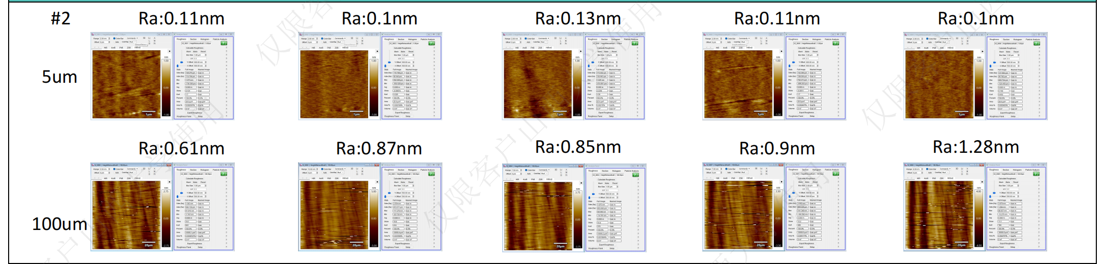Click Export Roughness in the Ra:0.85nm panel

tap(606, 245)
